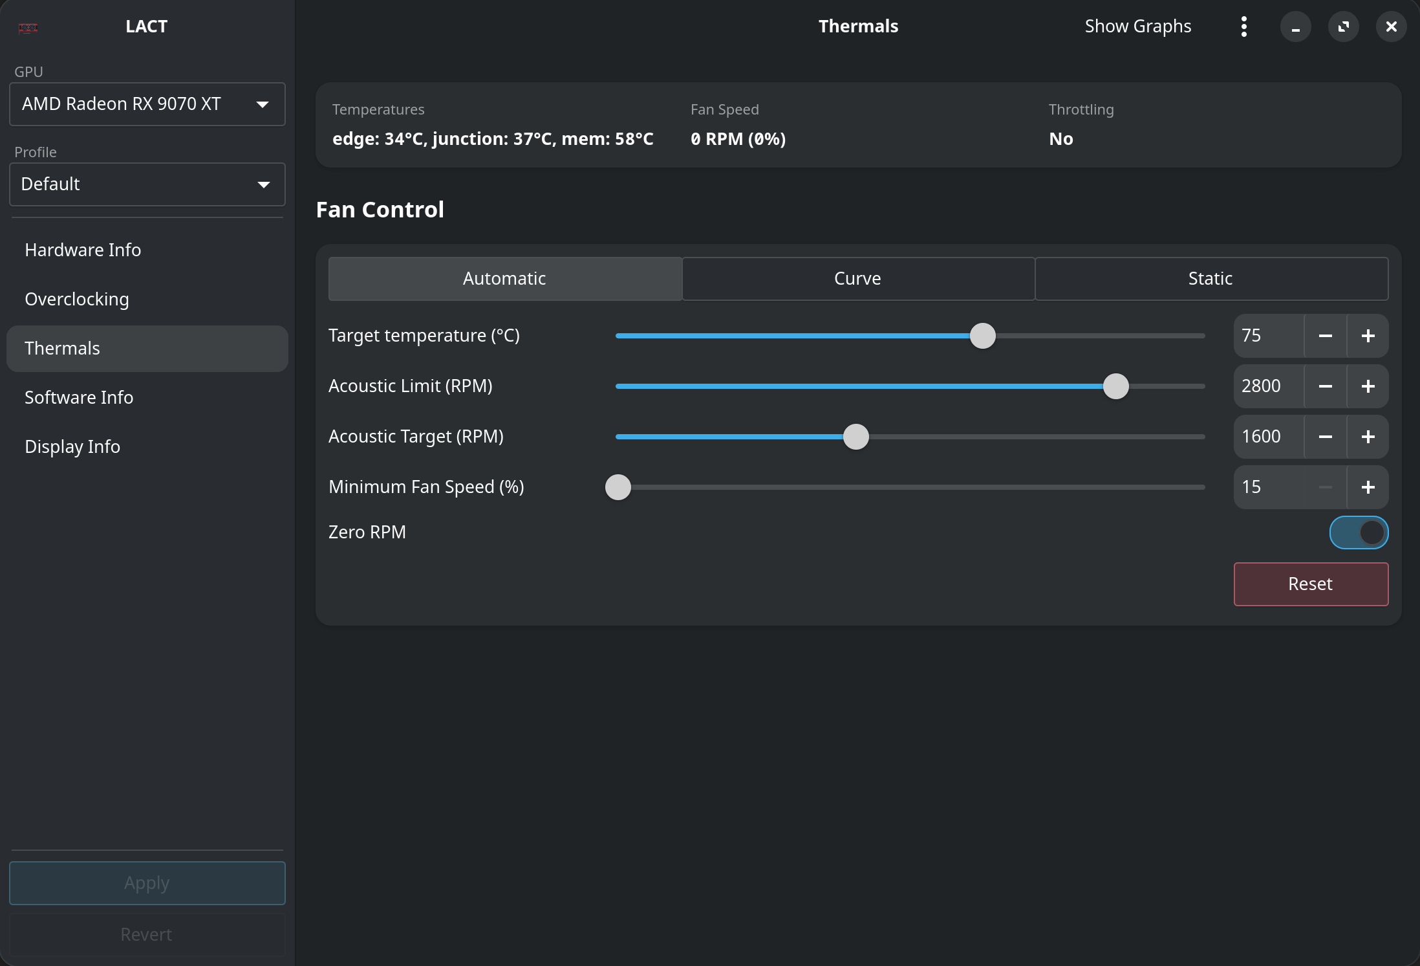The image size is (1420, 966).
Task: Click the Target temperature slider handle
Action: [983, 336]
